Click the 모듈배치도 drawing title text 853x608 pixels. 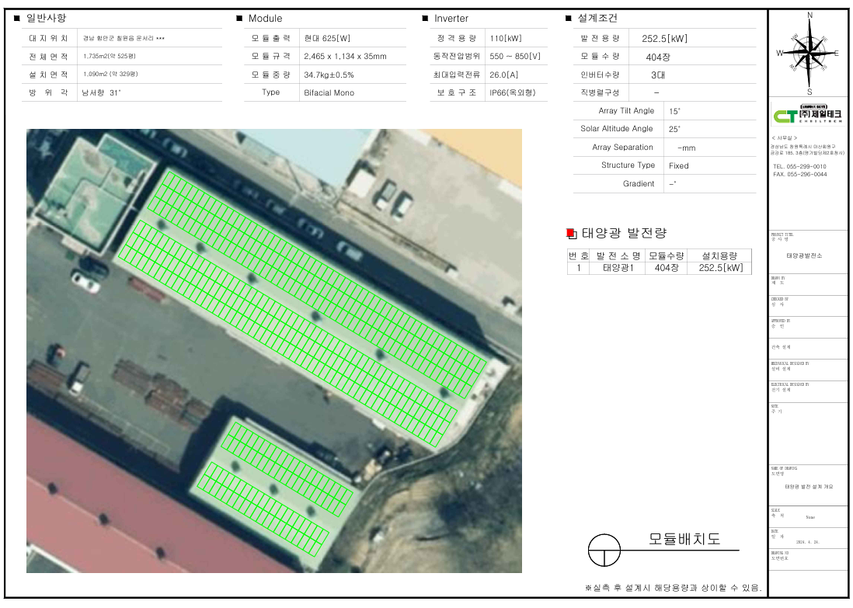coord(684,540)
